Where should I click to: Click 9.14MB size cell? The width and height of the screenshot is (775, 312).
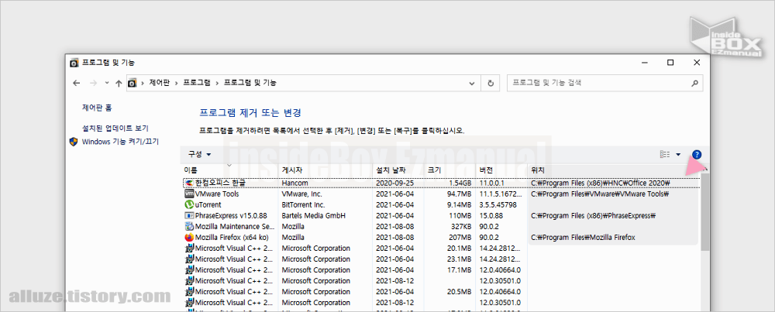(460, 205)
